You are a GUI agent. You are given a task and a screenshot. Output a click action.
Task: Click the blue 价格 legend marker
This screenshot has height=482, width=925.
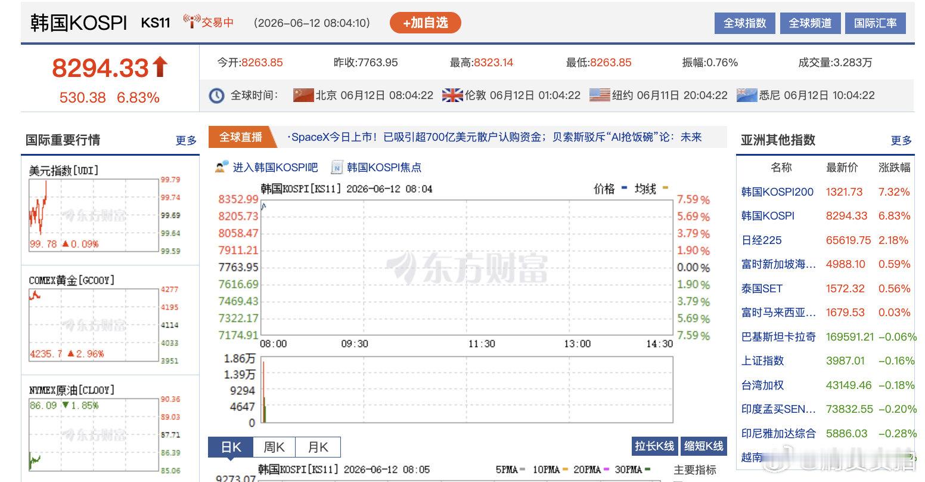pyautogui.click(x=624, y=188)
